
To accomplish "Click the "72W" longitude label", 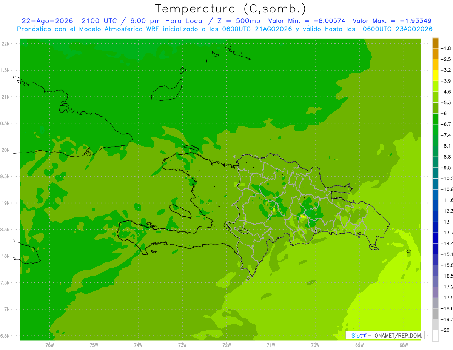I will pyautogui.click(x=226, y=345).
